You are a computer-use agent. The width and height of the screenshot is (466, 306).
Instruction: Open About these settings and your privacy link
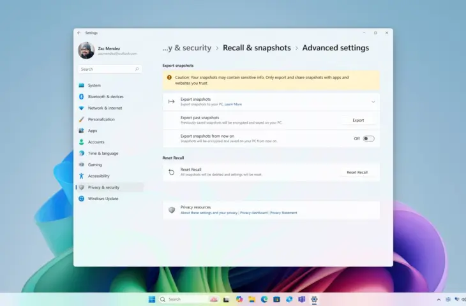pyautogui.click(x=209, y=213)
